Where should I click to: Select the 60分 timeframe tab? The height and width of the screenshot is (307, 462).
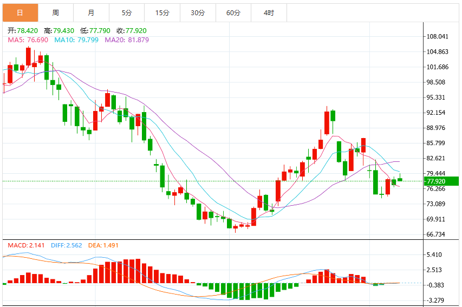tap(233, 12)
